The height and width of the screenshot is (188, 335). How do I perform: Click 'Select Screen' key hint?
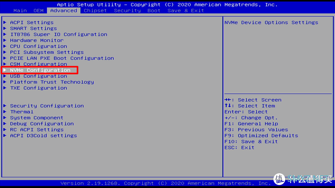[253, 100]
